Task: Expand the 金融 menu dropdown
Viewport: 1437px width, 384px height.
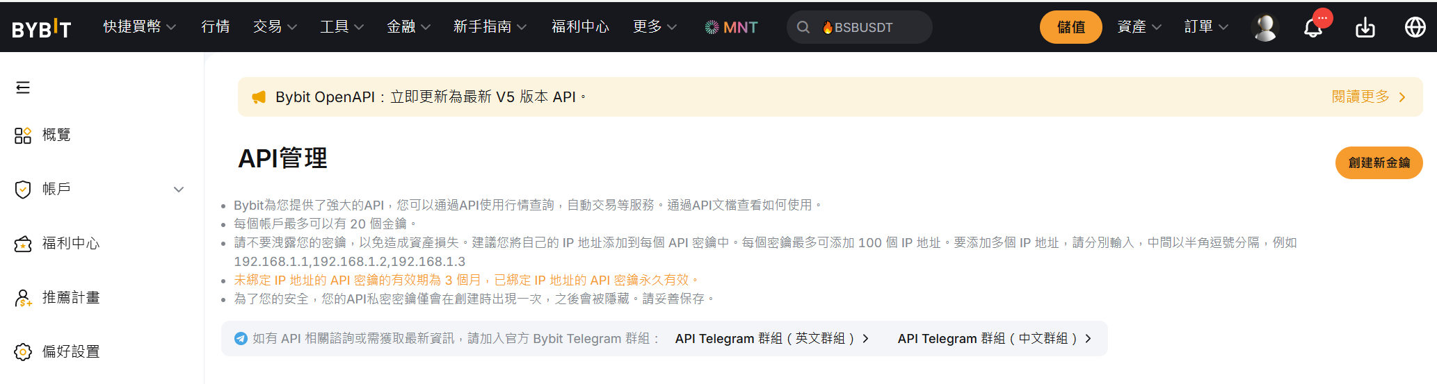Action: point(426,27)
